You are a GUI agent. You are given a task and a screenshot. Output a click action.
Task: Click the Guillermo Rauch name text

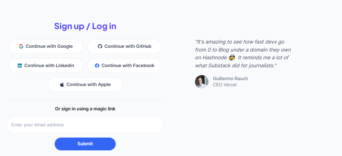tap(230, 79)
